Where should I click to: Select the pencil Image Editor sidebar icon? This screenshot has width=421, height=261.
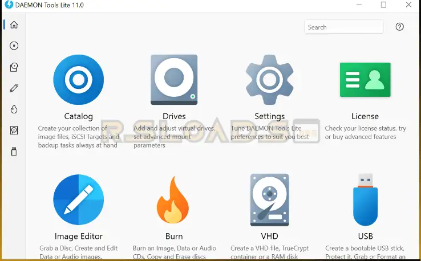(x=14, y=88)
